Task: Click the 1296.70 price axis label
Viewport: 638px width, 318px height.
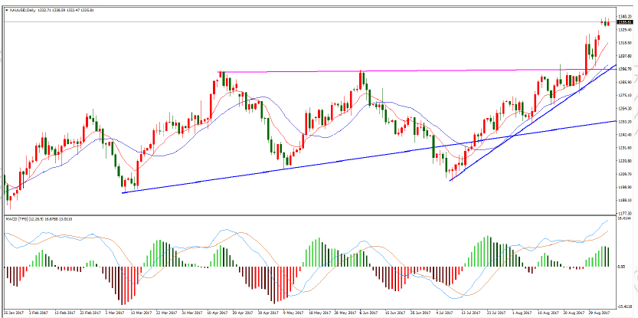Action: click(626, 69)
